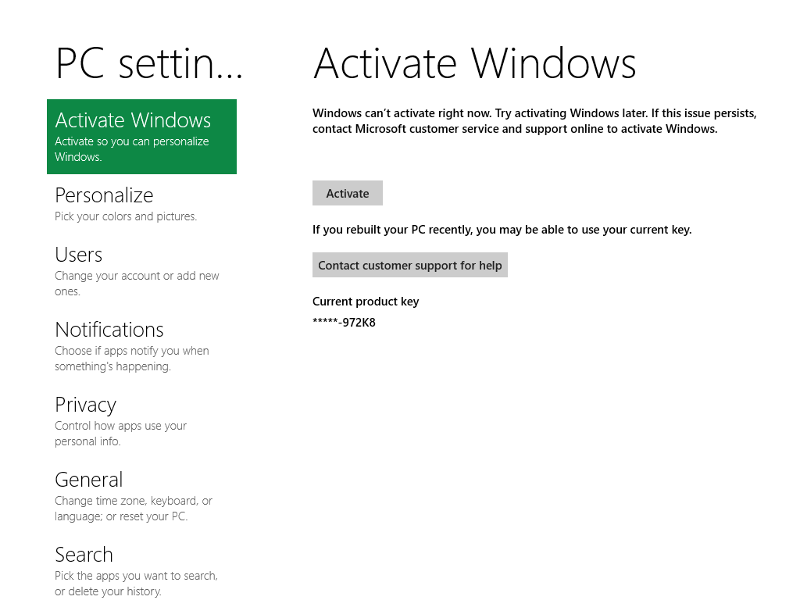
Task: Open the Personalize settings category
Action: [141, 204]
